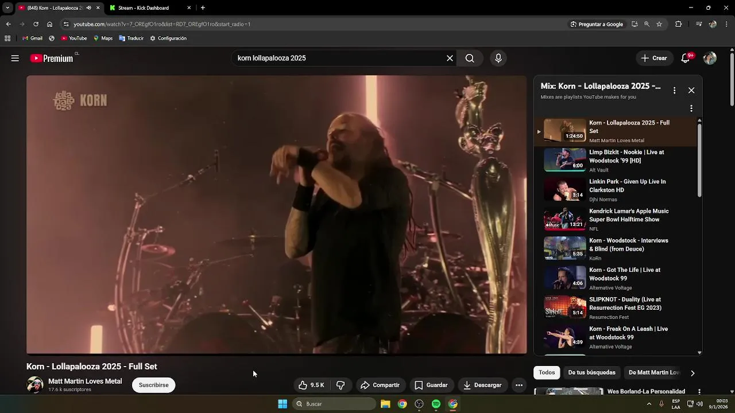Open Maps bookmark
This screenshot has width=735, height=413.
pos(103,38)
